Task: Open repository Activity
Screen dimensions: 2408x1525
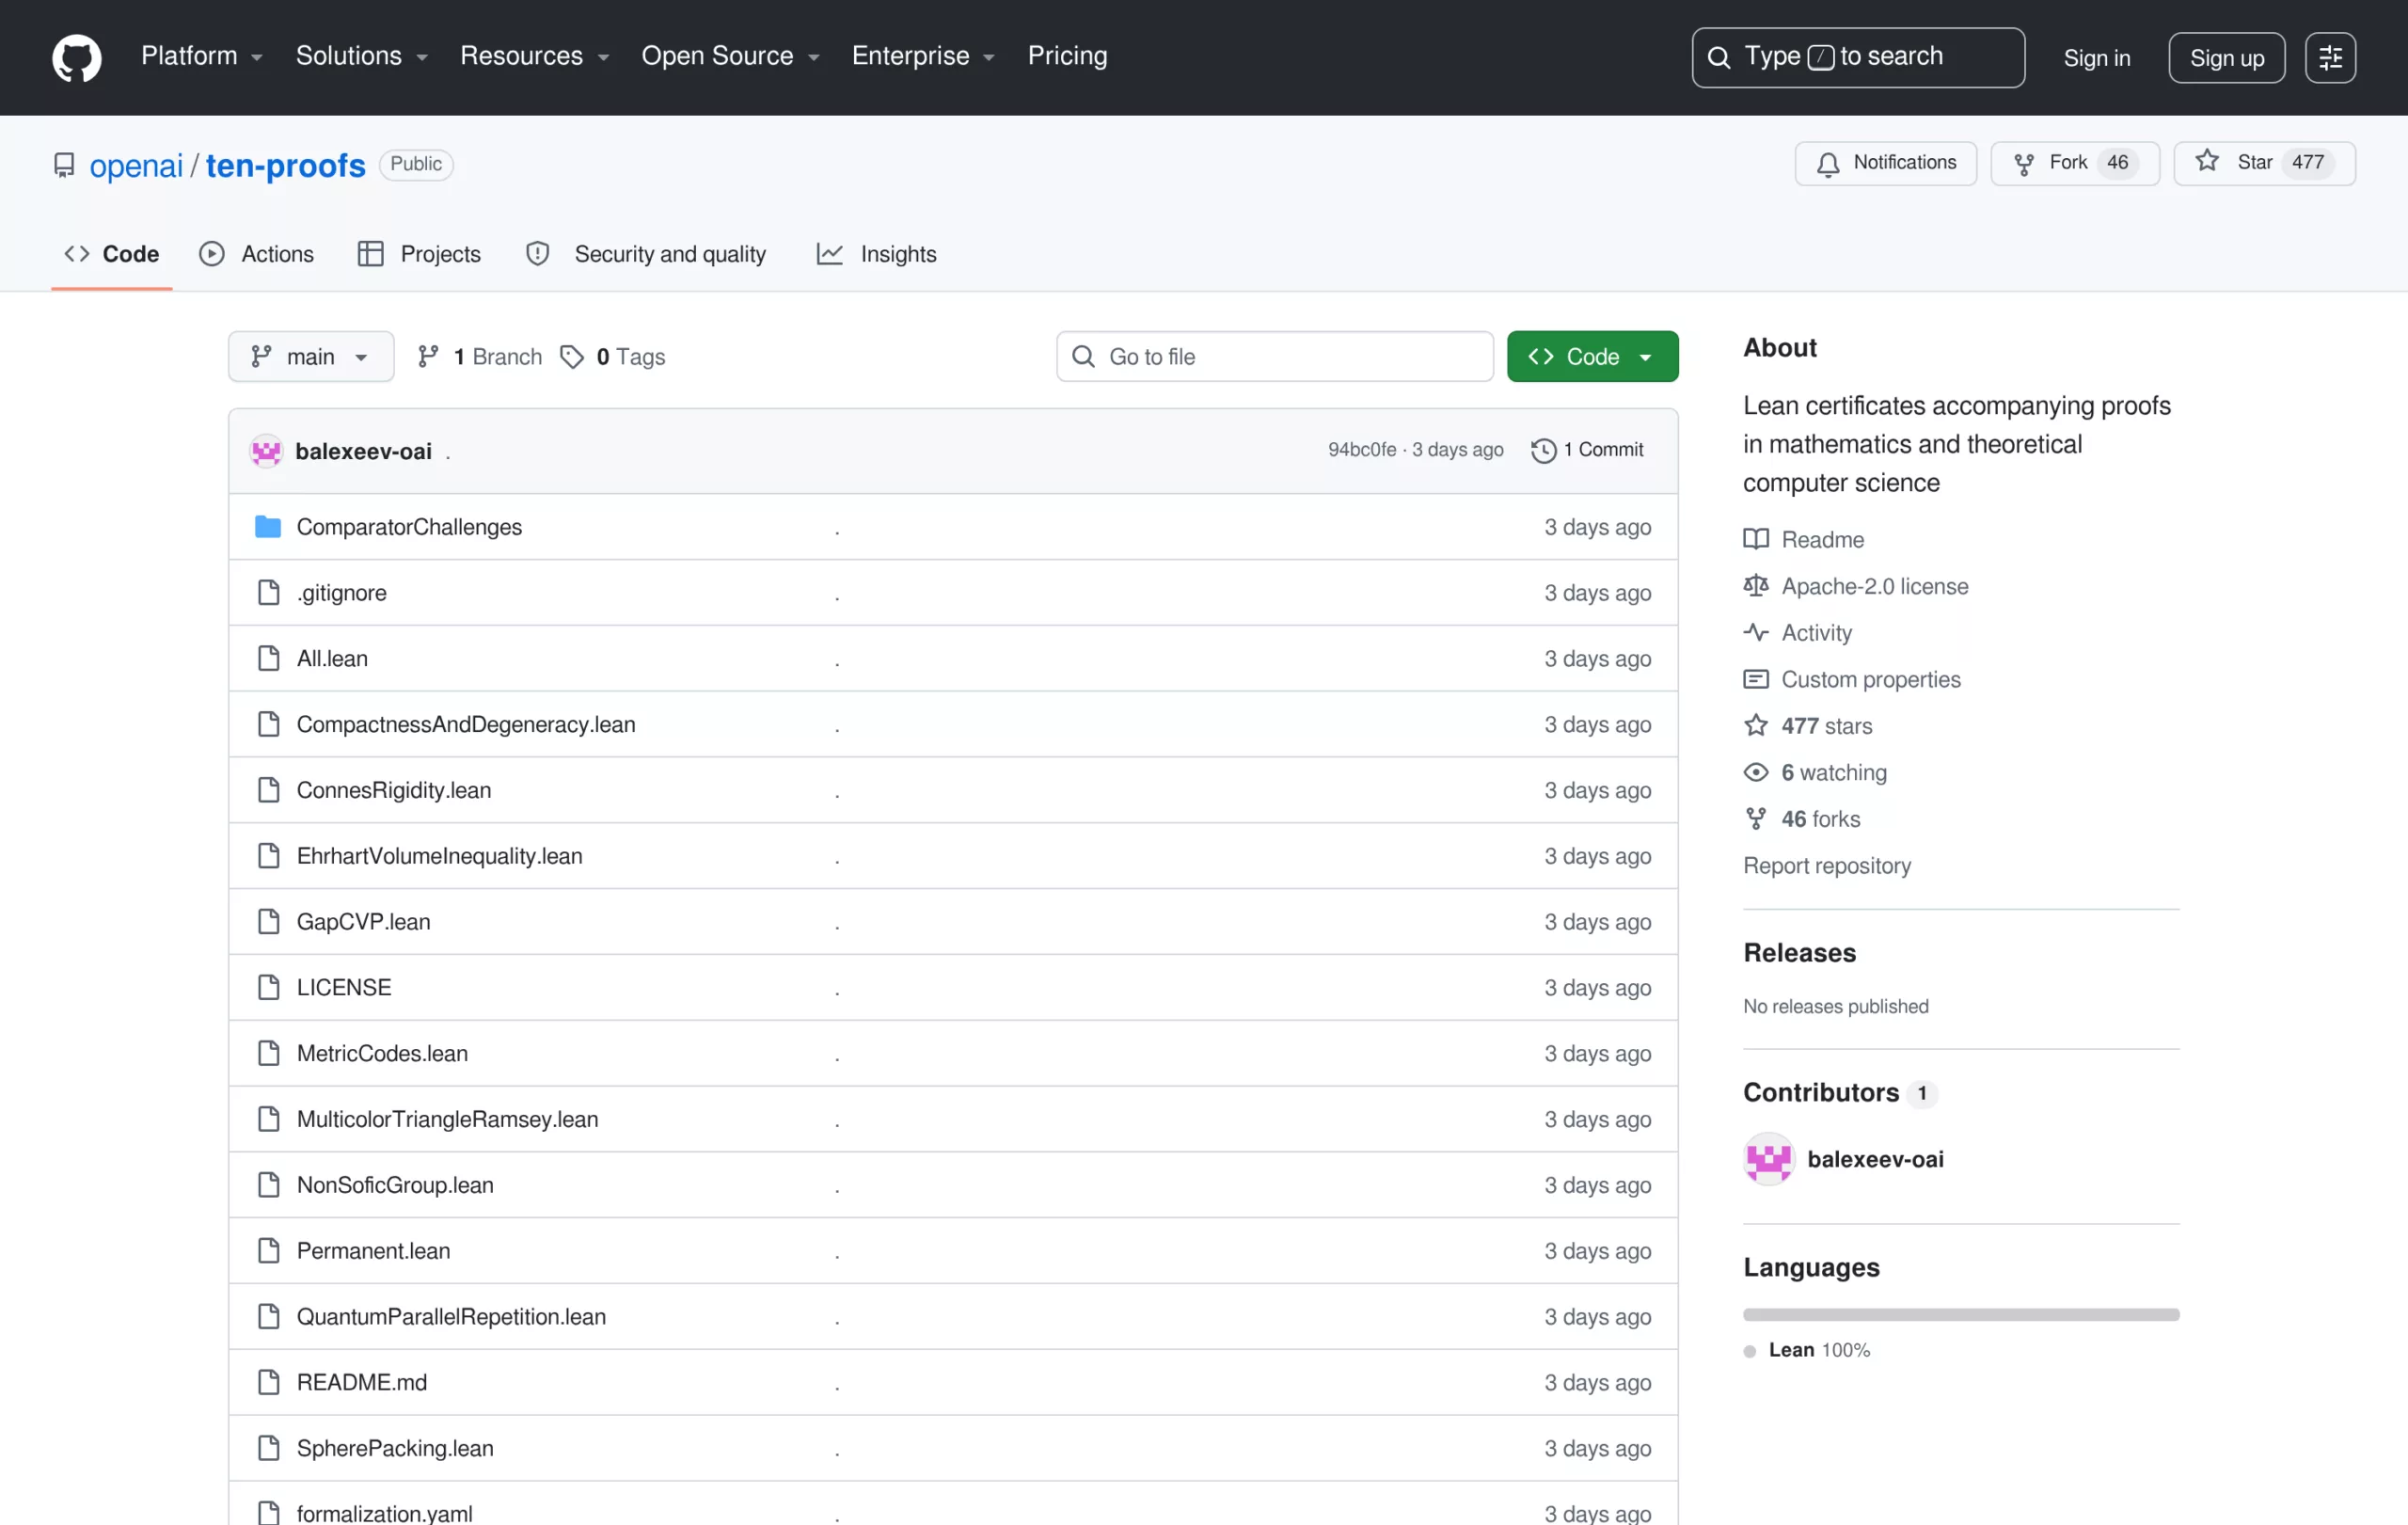Action: coord(1798,633)
